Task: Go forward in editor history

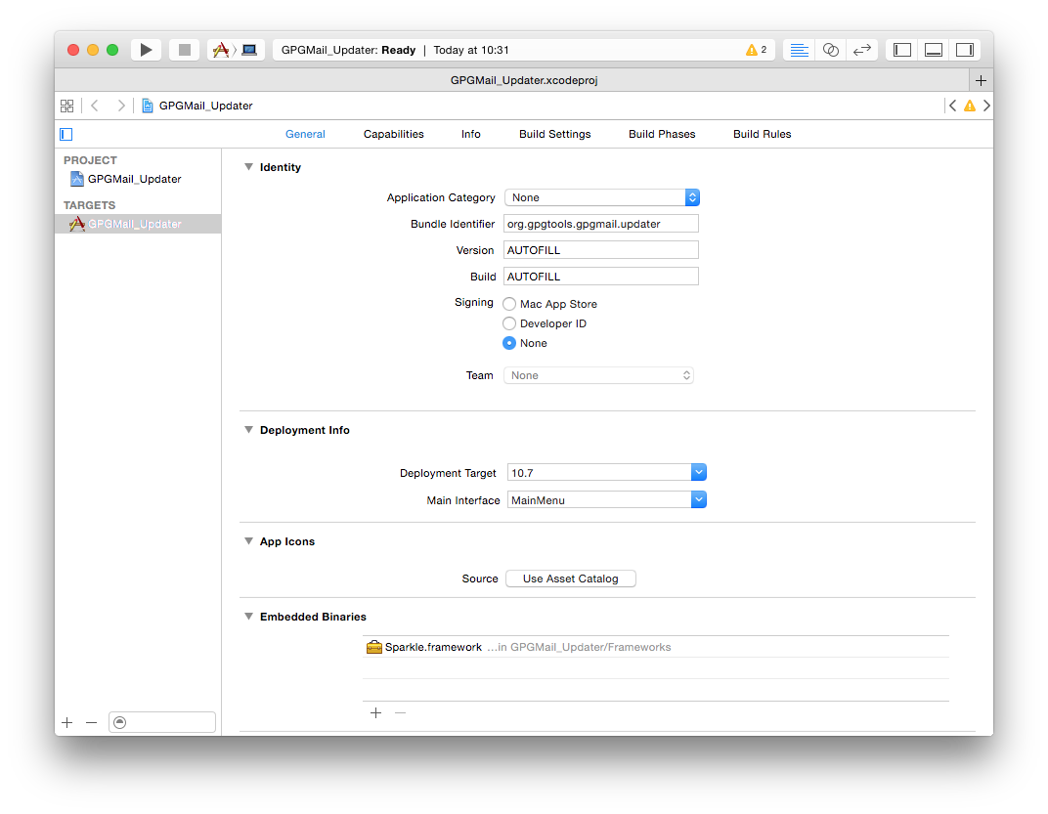Action: pyautogui.click(x=120, y=106)
